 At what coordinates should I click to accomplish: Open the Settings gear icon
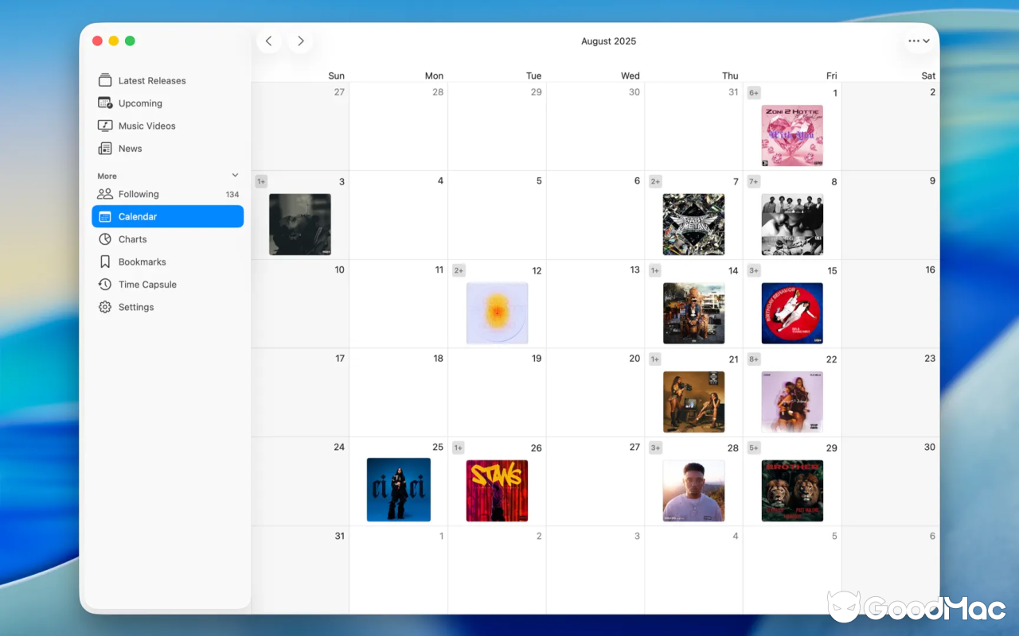pyautogui.click(x=104, y=307)
